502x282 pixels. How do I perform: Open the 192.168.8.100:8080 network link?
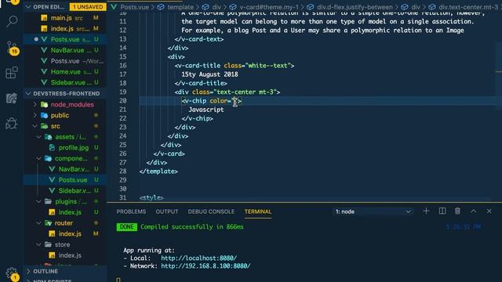click(206, 266)
